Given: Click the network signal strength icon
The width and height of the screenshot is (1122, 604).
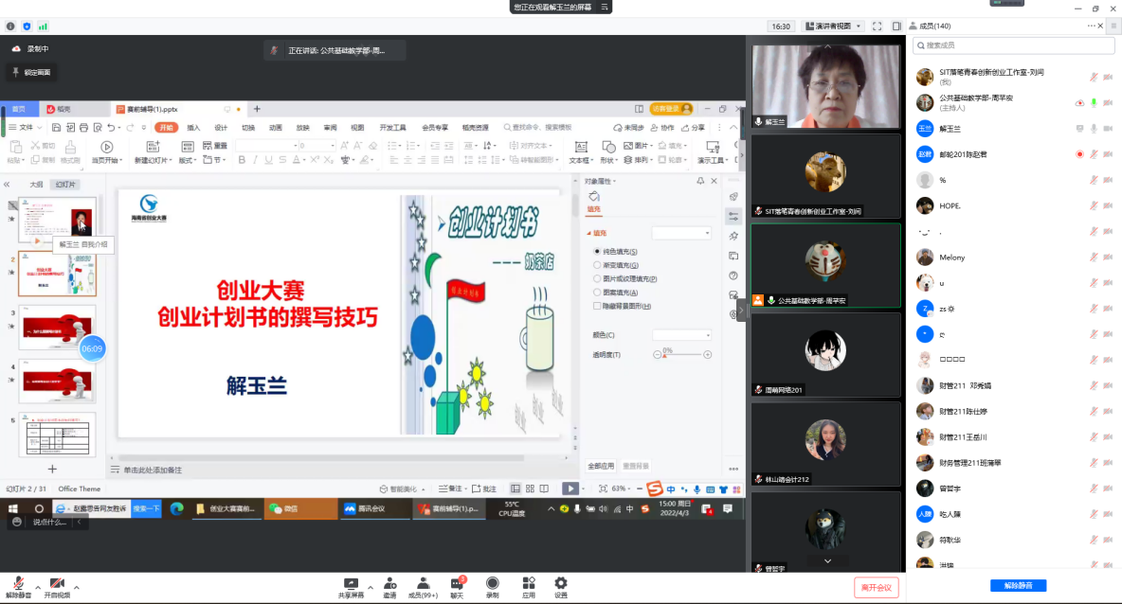Looking at the screenshot, I should (x=42, y=27).
